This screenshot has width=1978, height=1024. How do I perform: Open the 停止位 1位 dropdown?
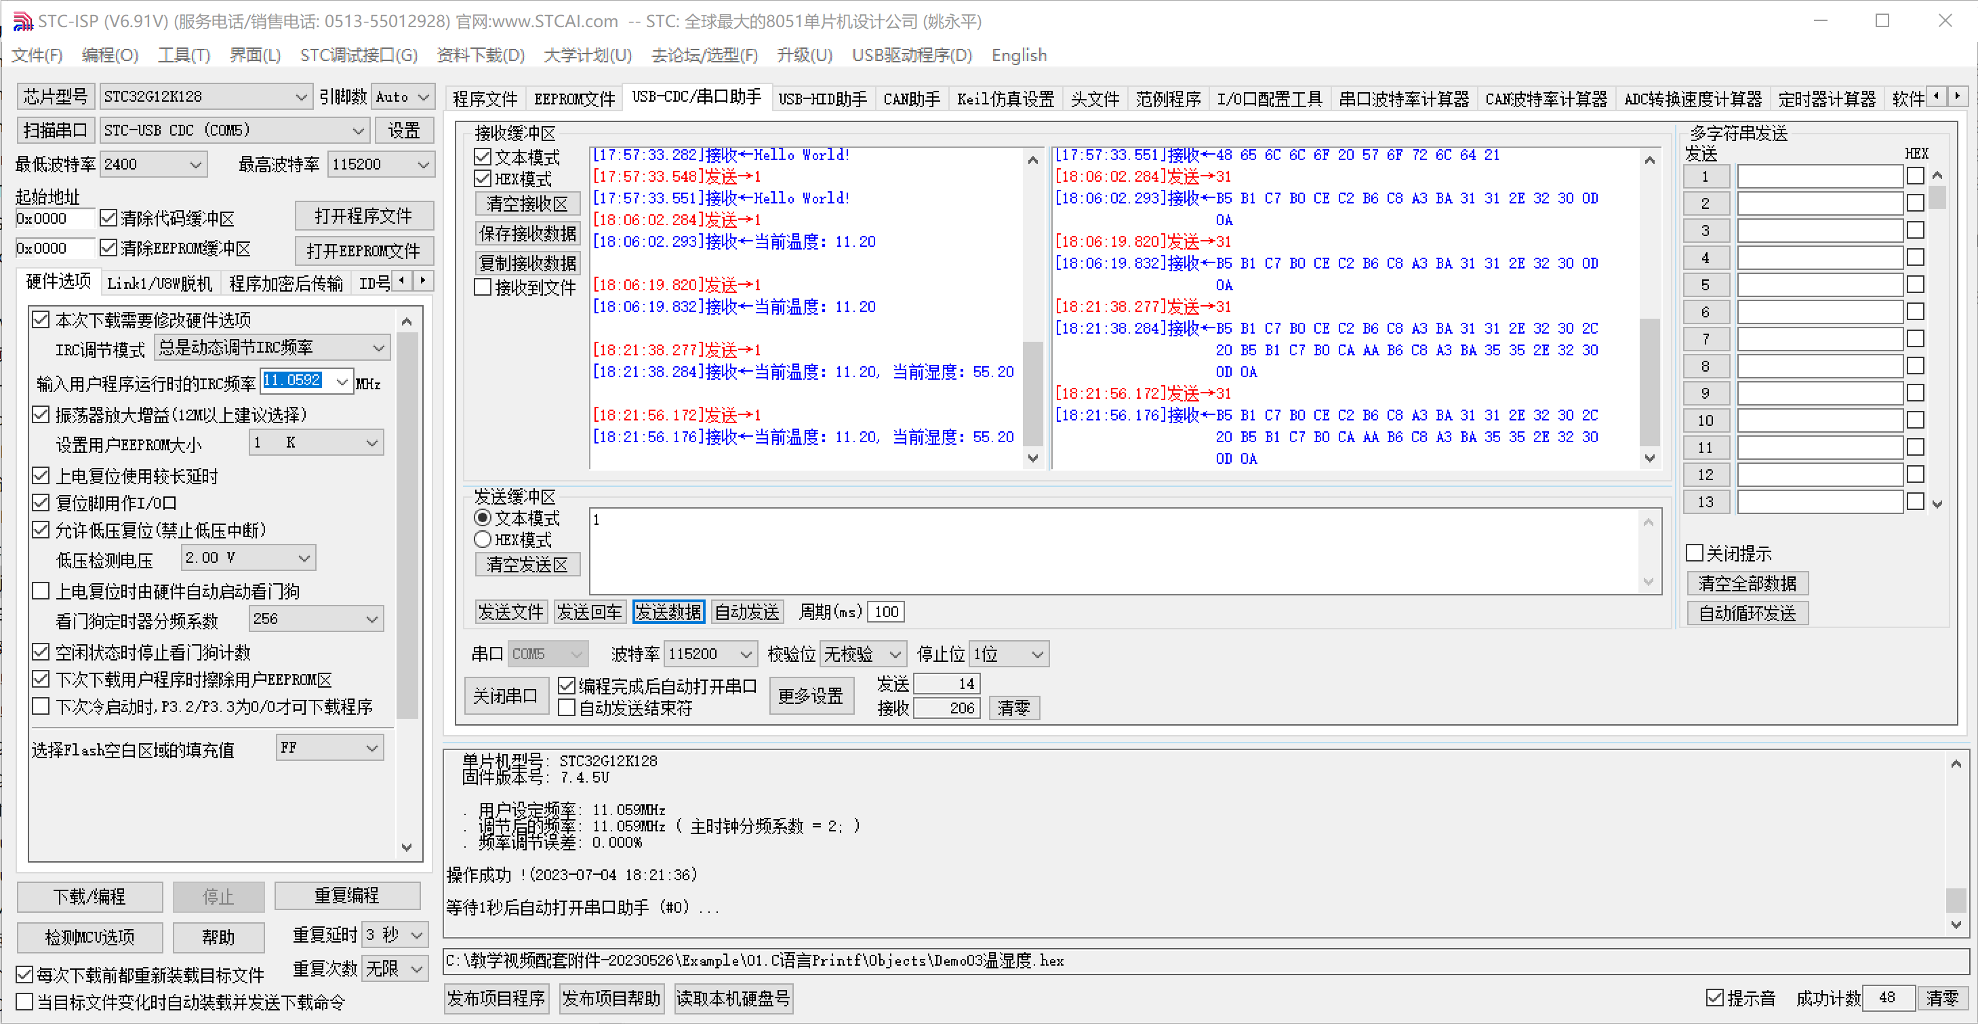click(x=1009, y=654)
